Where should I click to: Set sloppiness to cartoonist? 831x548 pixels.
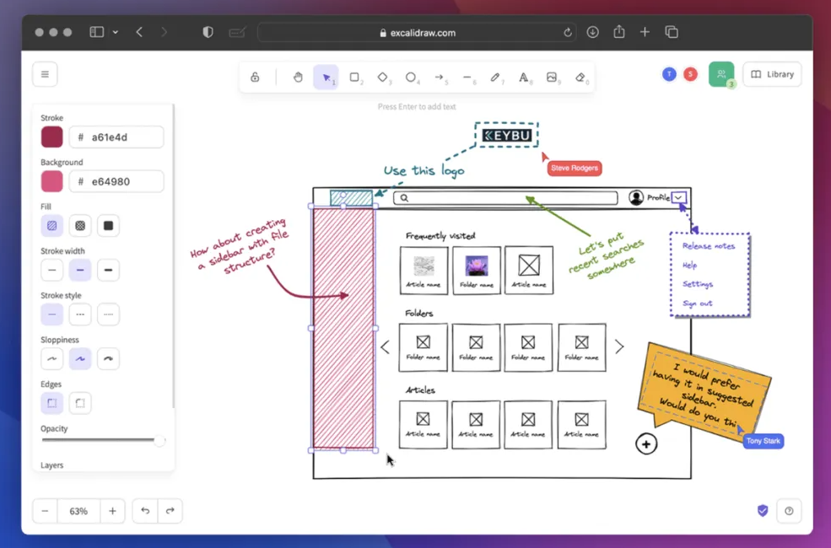coord(108,359)
